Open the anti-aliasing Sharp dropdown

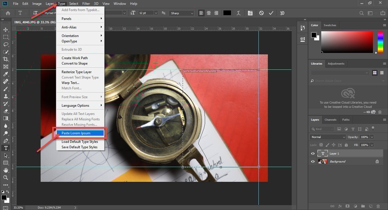(x=182, y=13)
